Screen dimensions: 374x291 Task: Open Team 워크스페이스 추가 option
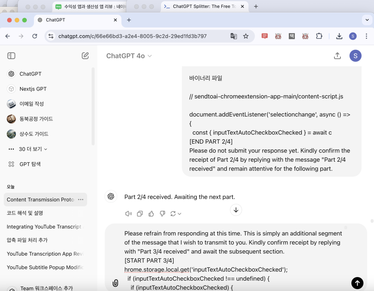click(x=46, y=288)
